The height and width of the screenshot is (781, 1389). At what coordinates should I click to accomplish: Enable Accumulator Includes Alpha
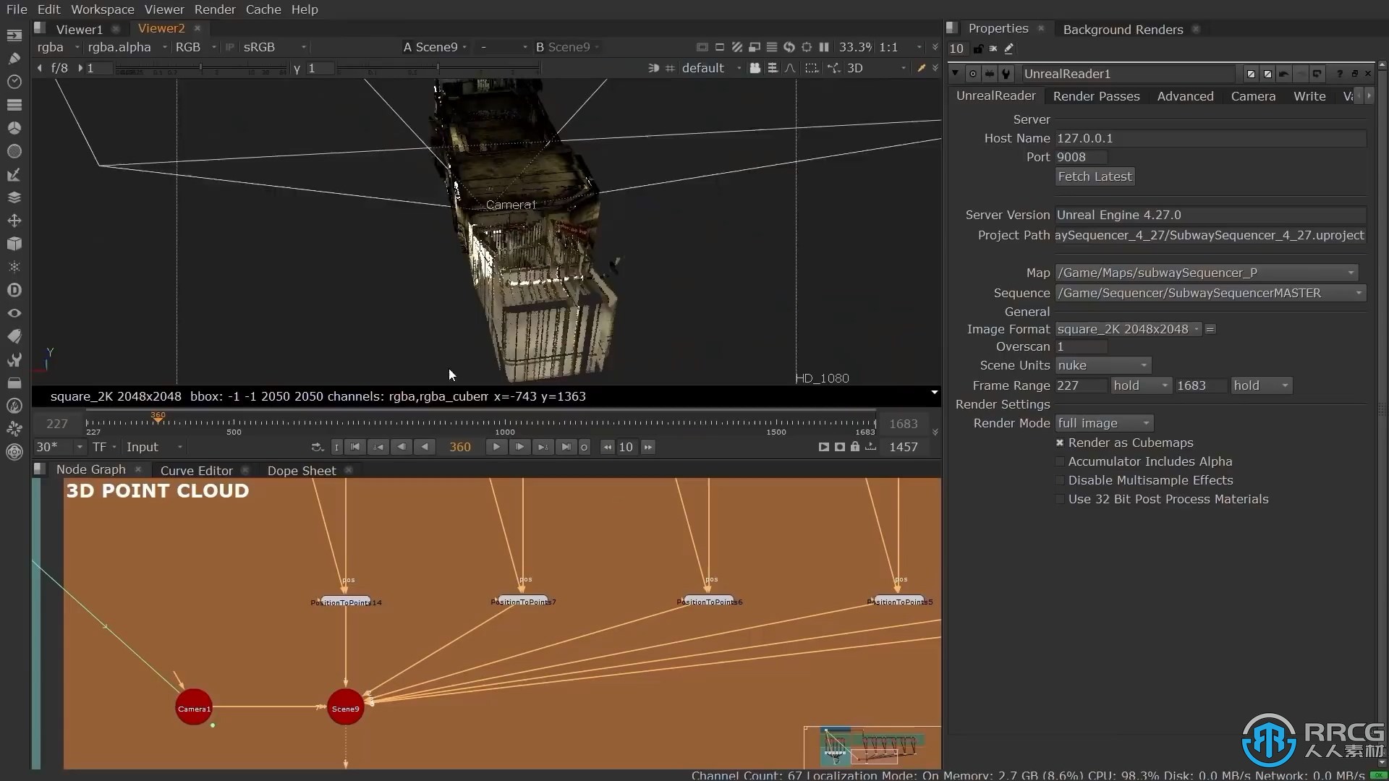[1060, 461]
